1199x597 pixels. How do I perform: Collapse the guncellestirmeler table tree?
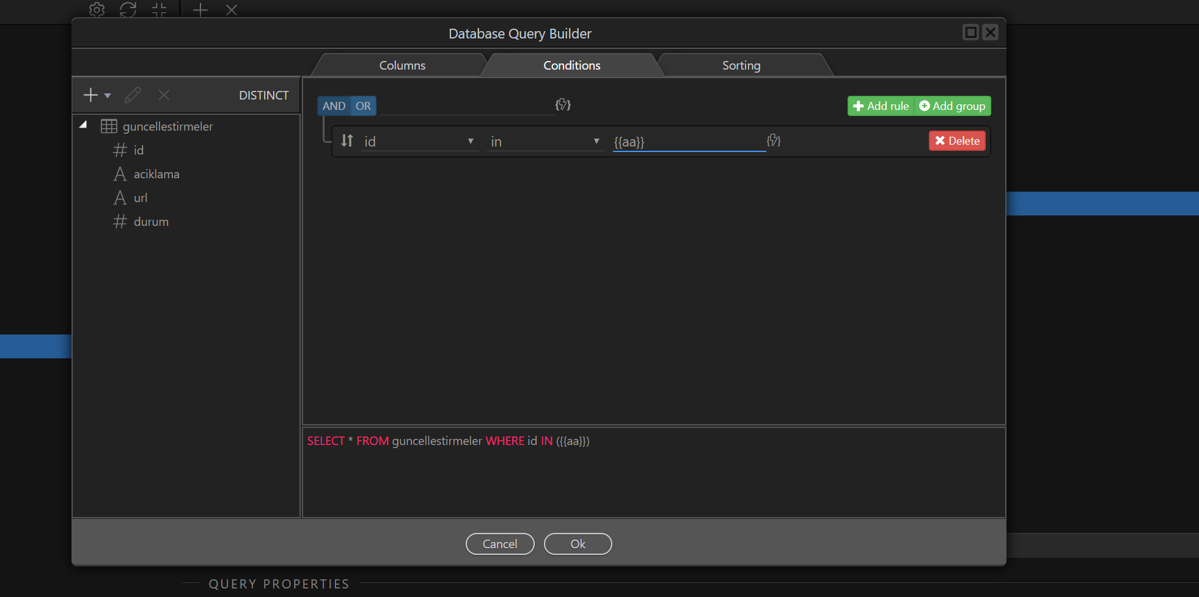click(83, 125)
